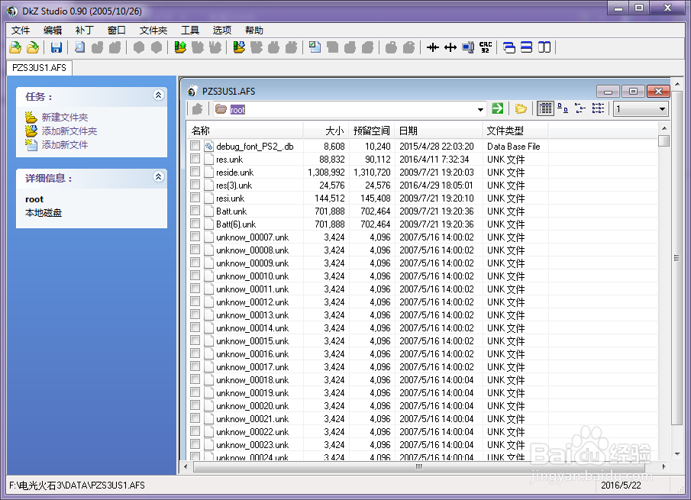691x500 pixels.
Task: Save with the floppy disk icon
Action: coord(56,47)
